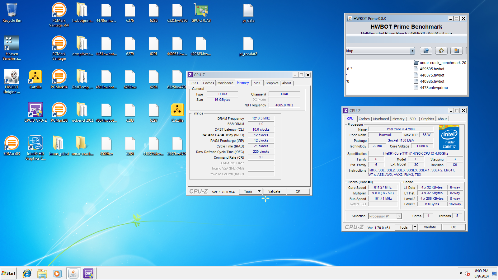Show hidden tray icons arrow
The width and height of the screenshot is (498, 280).
pyautogui.click(x=461, y=273)
